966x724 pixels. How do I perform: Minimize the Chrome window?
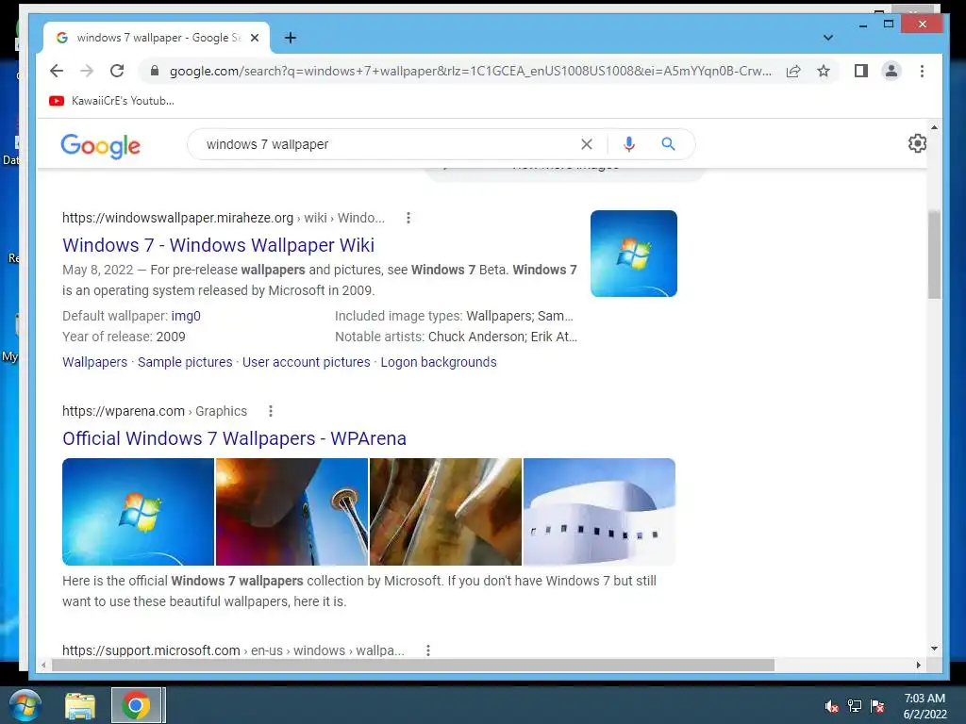point(862,25)
